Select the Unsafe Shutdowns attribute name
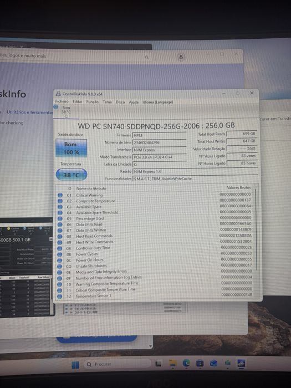 point(91,266)
